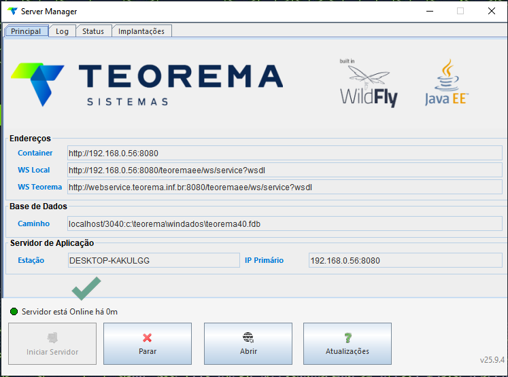
Task: Click the Estação field DESKTOP-KAKULGG
Action: pos(154,260)
